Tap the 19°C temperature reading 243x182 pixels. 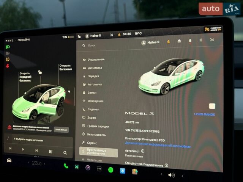(x=138, y=34)
